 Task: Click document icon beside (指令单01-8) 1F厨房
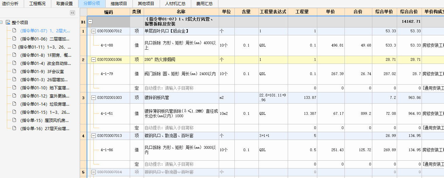click(14, 55)
